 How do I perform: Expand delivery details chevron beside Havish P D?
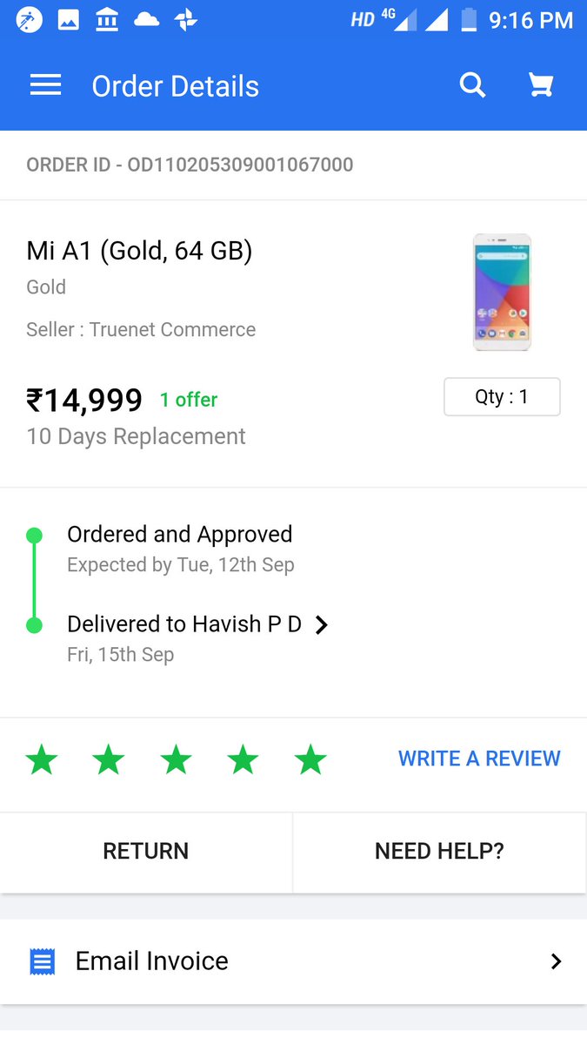point(322,624)
